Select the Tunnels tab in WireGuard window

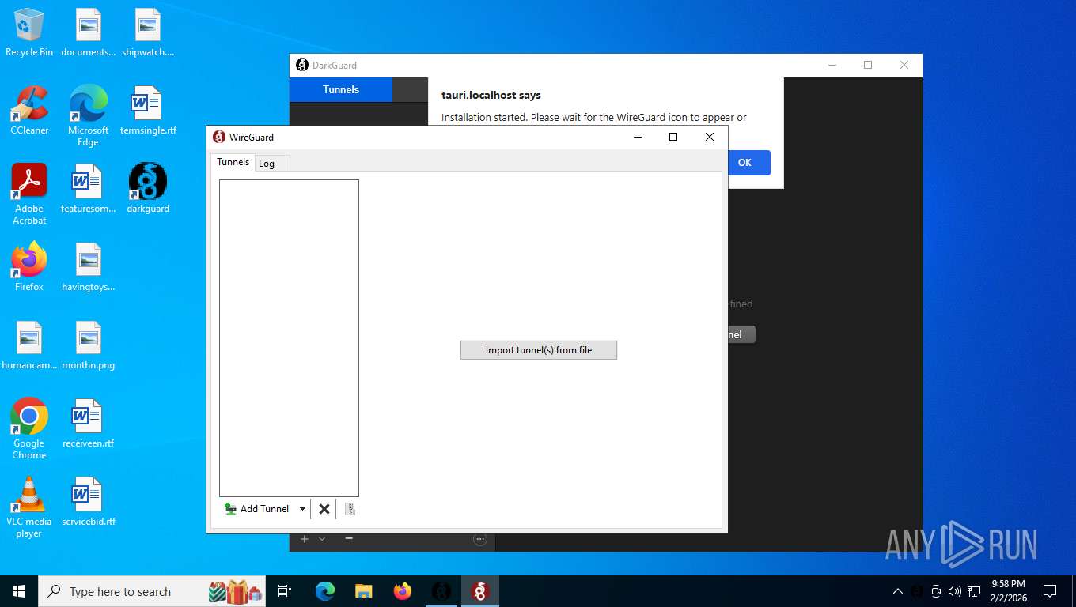[x=233, y=162]
